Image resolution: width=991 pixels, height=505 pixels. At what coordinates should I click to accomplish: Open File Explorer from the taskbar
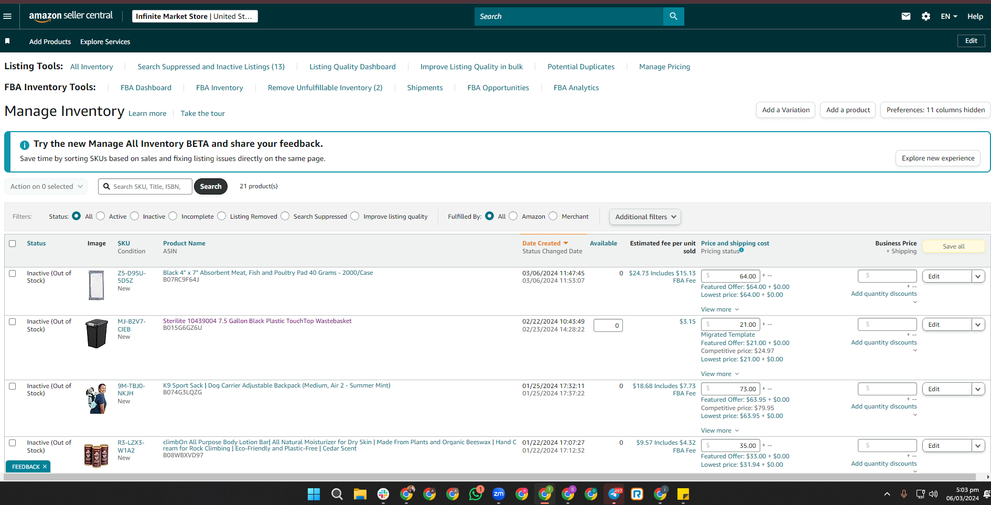tap(360, 494)
